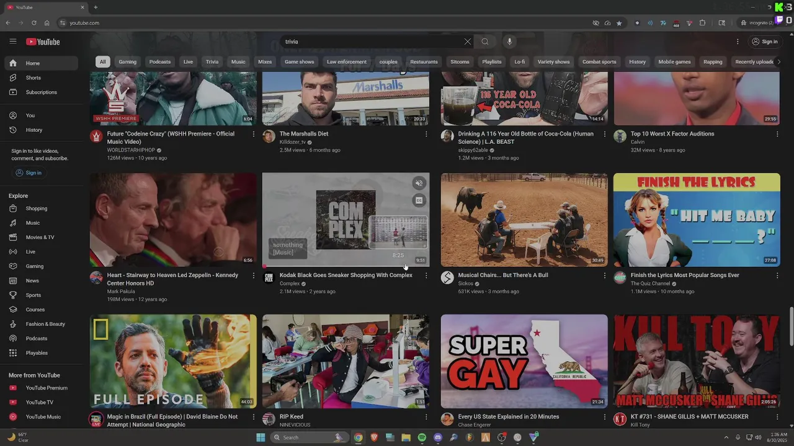
Task: Toggle captions on Kodak Black preview
Action: click(419, 200)
